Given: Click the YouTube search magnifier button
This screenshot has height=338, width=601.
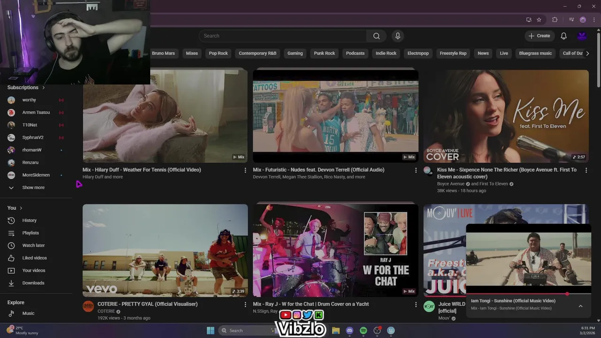Looking at the screenshot, I should tap(377, 36).
